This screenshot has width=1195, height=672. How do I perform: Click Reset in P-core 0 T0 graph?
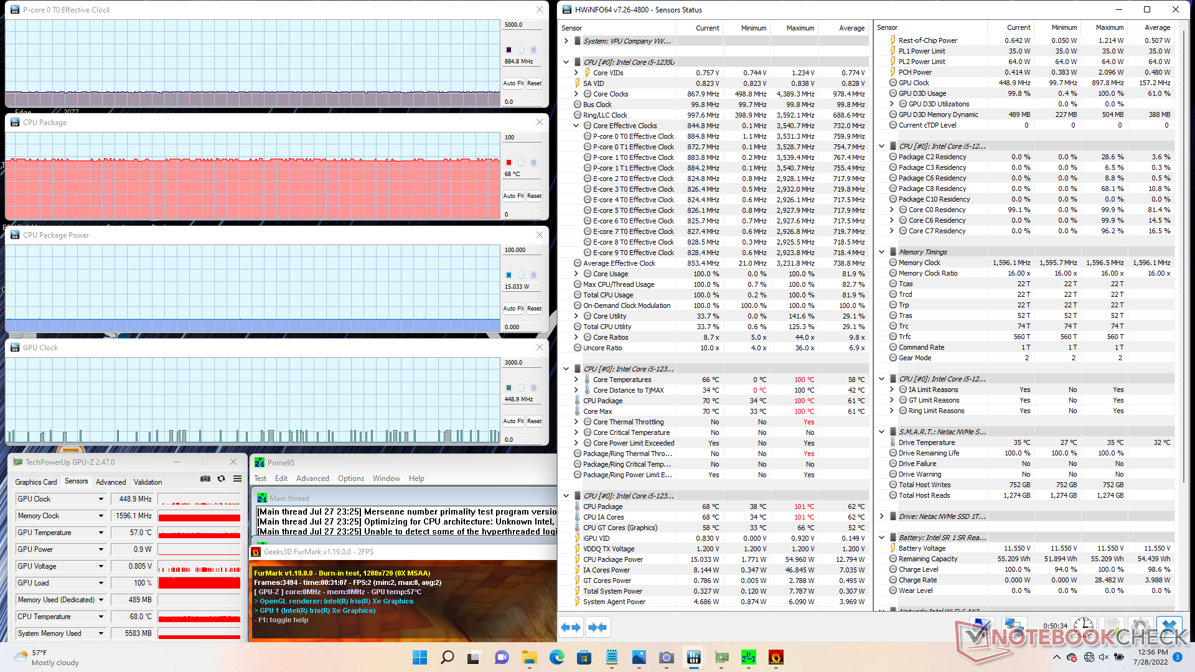tap(534, 83)
